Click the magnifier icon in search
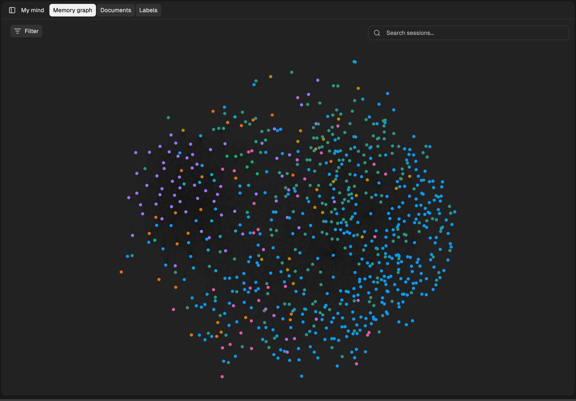This screenshot has width=576, height=401. [377, 33]
